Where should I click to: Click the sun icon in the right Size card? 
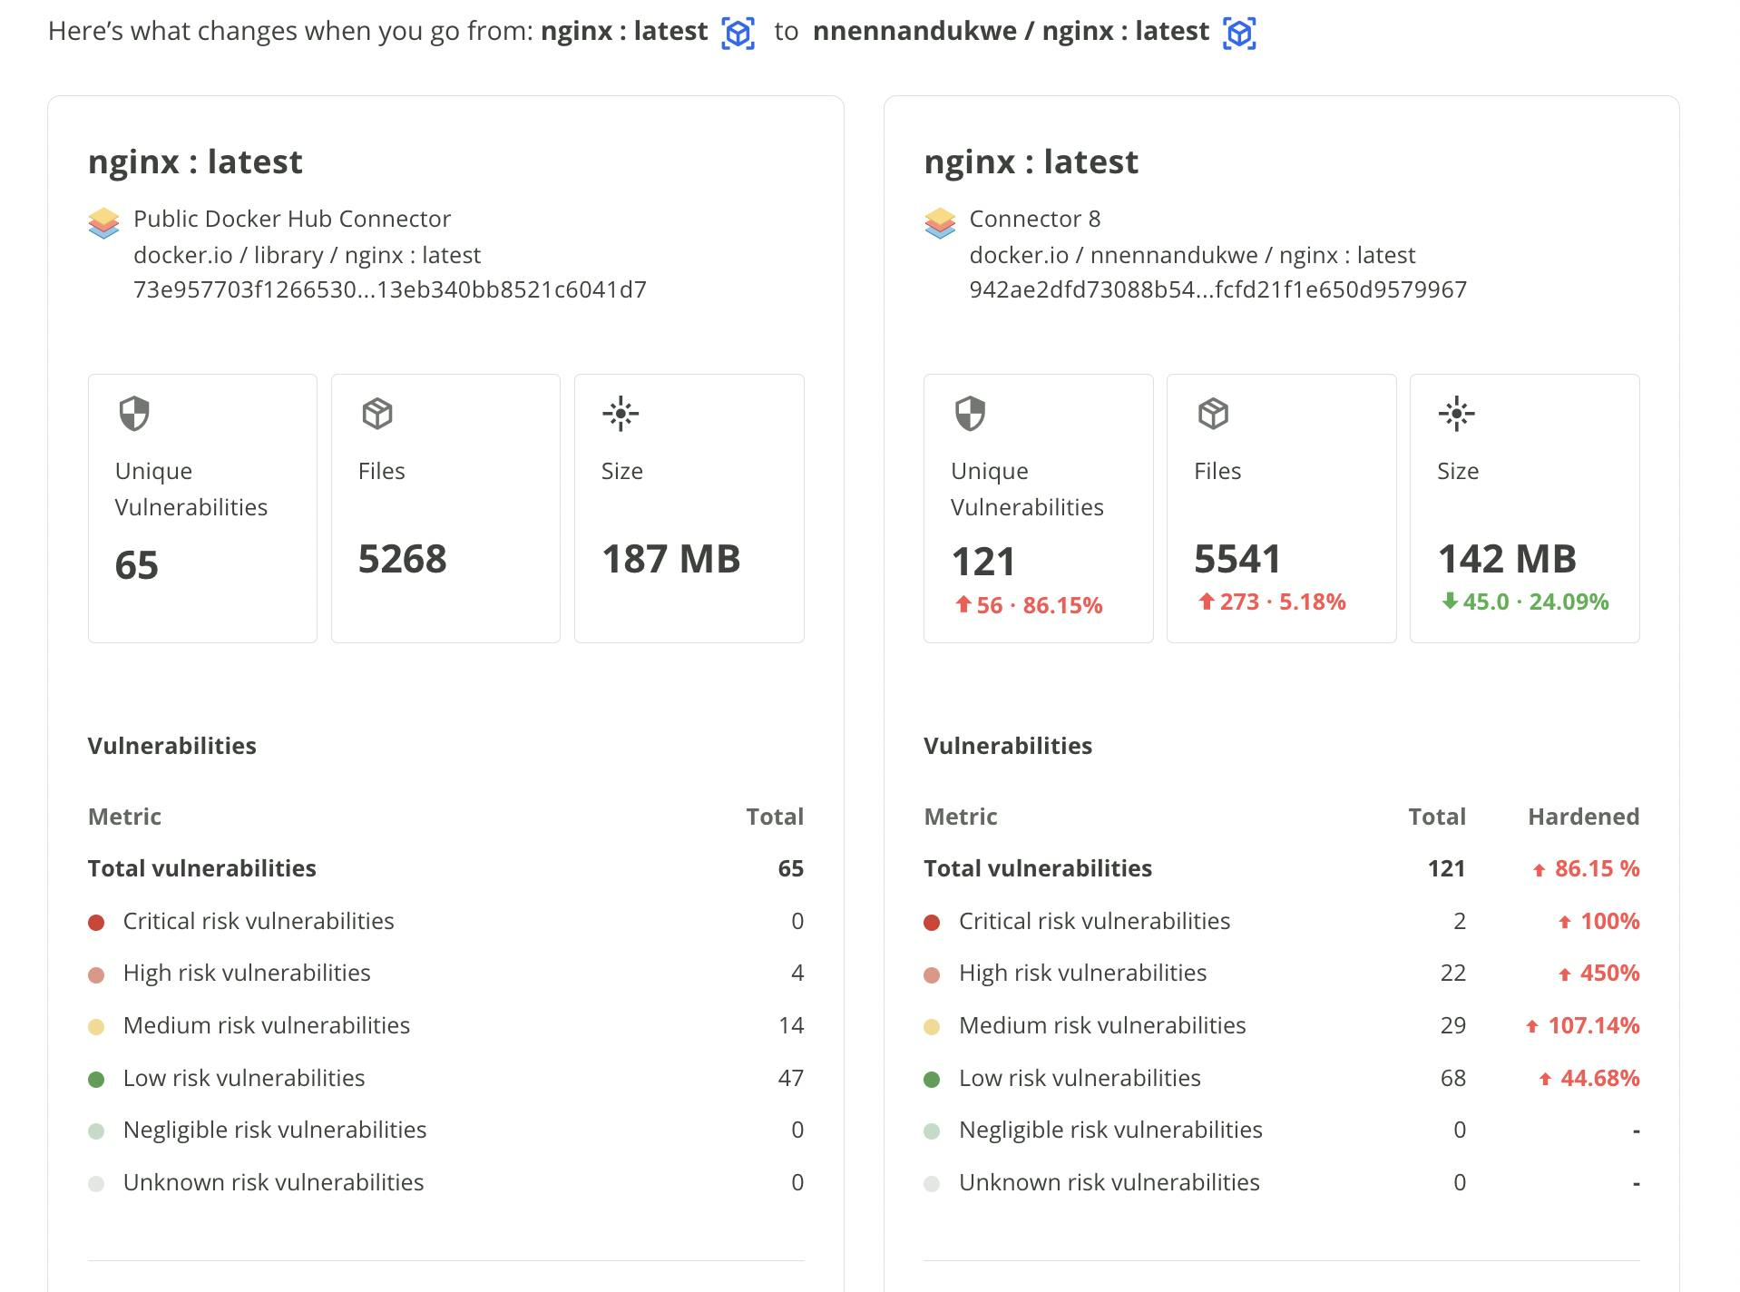[1456, 414]
